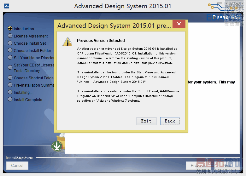Click the Back button in the dialog
This screenshot has height=176, width=246.
[170, 121]
